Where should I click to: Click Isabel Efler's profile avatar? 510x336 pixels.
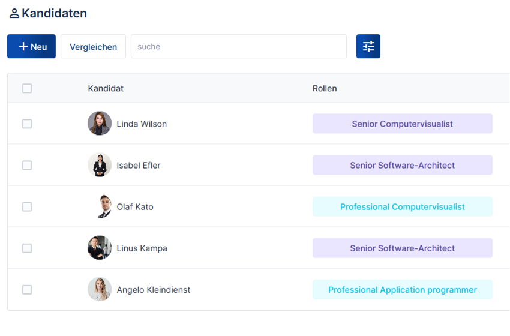(99, 165)
